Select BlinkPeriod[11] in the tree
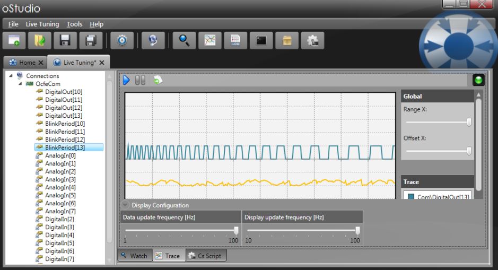498x270 pixels. pyautogui.click(x=65, y=132)
